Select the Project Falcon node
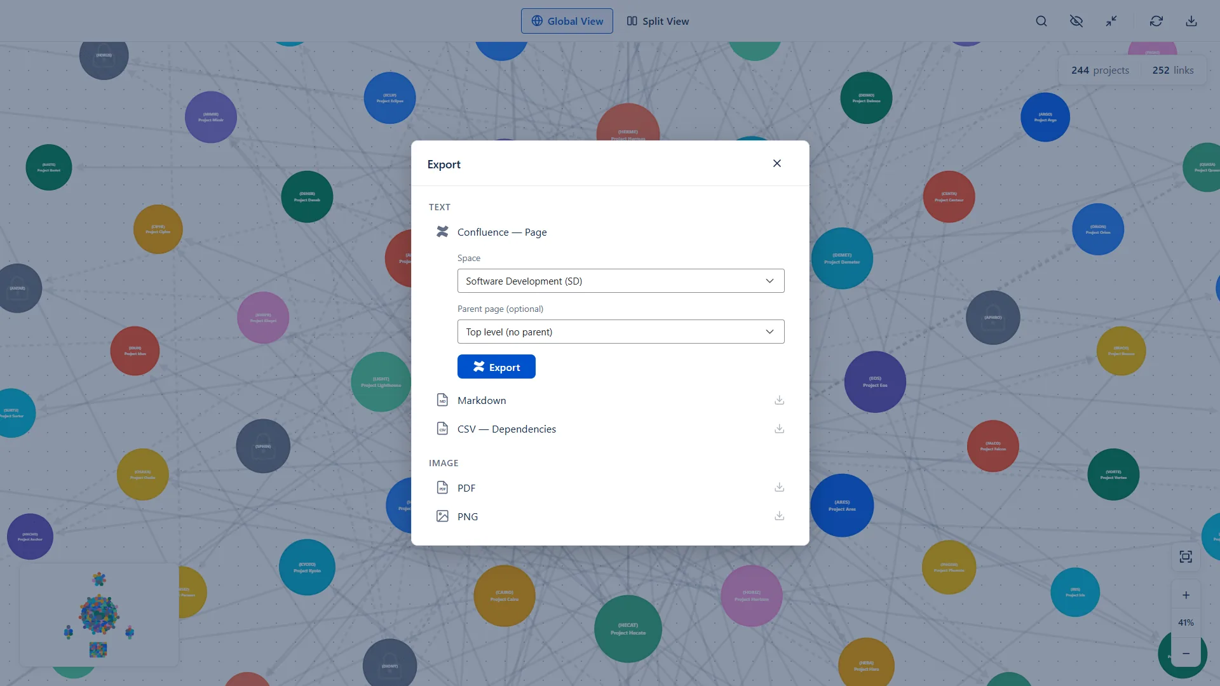This screenshot has width=1220, height=686. (993, 446)
